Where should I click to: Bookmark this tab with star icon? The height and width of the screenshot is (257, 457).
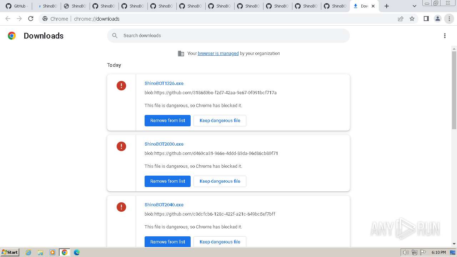pyautogui.click(x=412, y=19)
